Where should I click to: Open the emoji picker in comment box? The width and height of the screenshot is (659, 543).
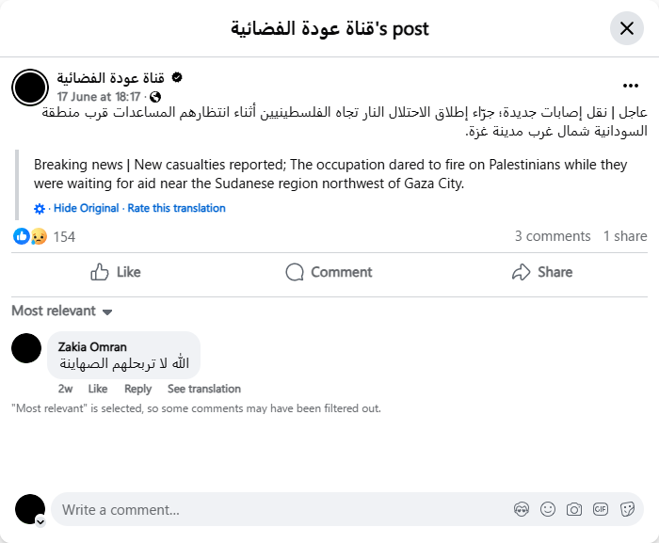[548, 509]
